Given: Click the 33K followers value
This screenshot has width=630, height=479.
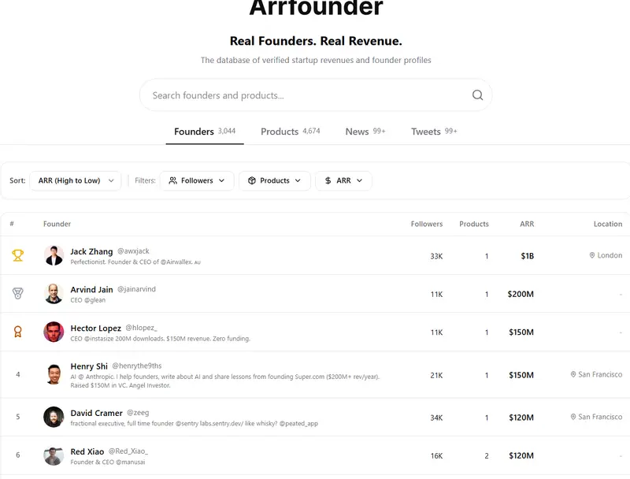Looking at the screenshot, I should coord(436,256).
